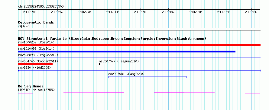The height and width of the screenshot is (110, 269).
Task: Click the nsv508893 (Teague2010) label
Action: tap(38, 55)
